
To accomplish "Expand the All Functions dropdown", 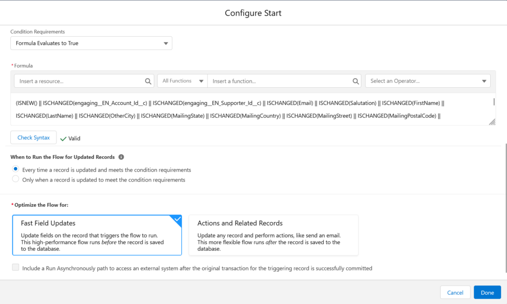I will [182, 81].
